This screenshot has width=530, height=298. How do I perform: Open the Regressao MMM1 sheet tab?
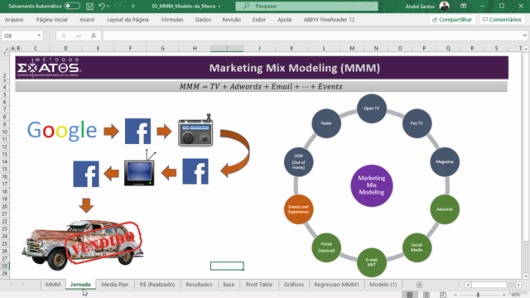[337, 285]
